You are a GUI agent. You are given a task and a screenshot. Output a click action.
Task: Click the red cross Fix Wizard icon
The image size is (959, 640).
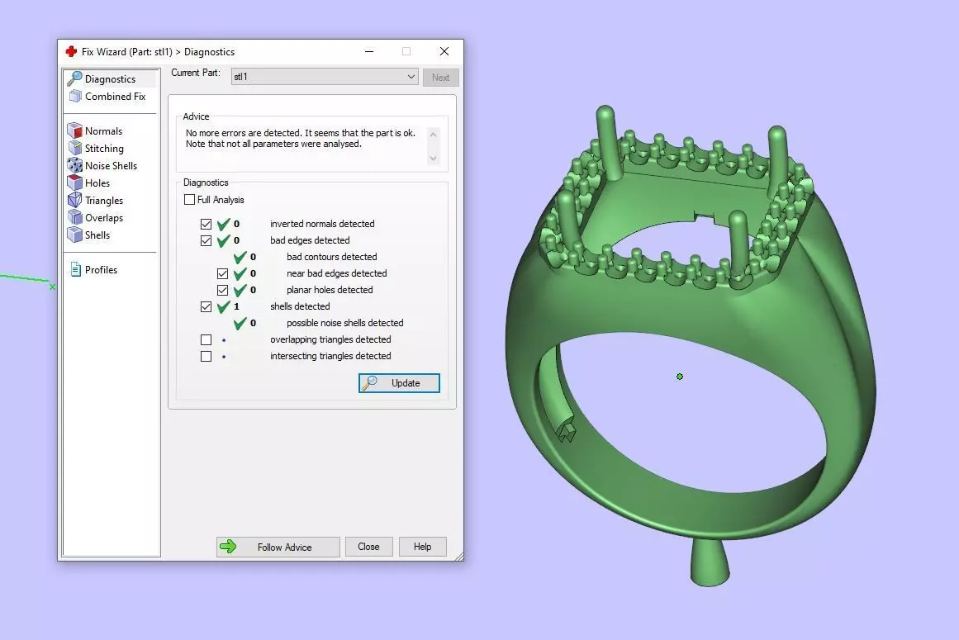[71, 51]
